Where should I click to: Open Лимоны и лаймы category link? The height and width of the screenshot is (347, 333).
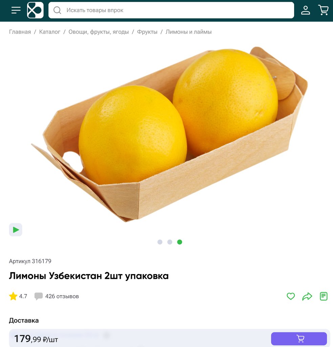point(188,32)
